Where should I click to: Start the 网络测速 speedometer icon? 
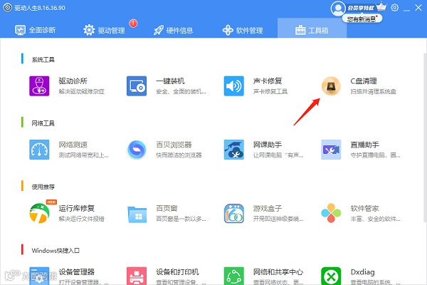(39, 150)
